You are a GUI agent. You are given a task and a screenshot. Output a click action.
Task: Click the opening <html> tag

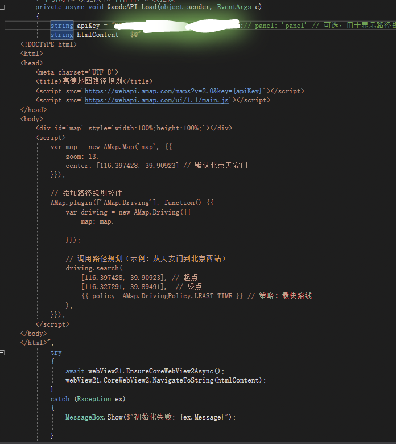point(31,54)
